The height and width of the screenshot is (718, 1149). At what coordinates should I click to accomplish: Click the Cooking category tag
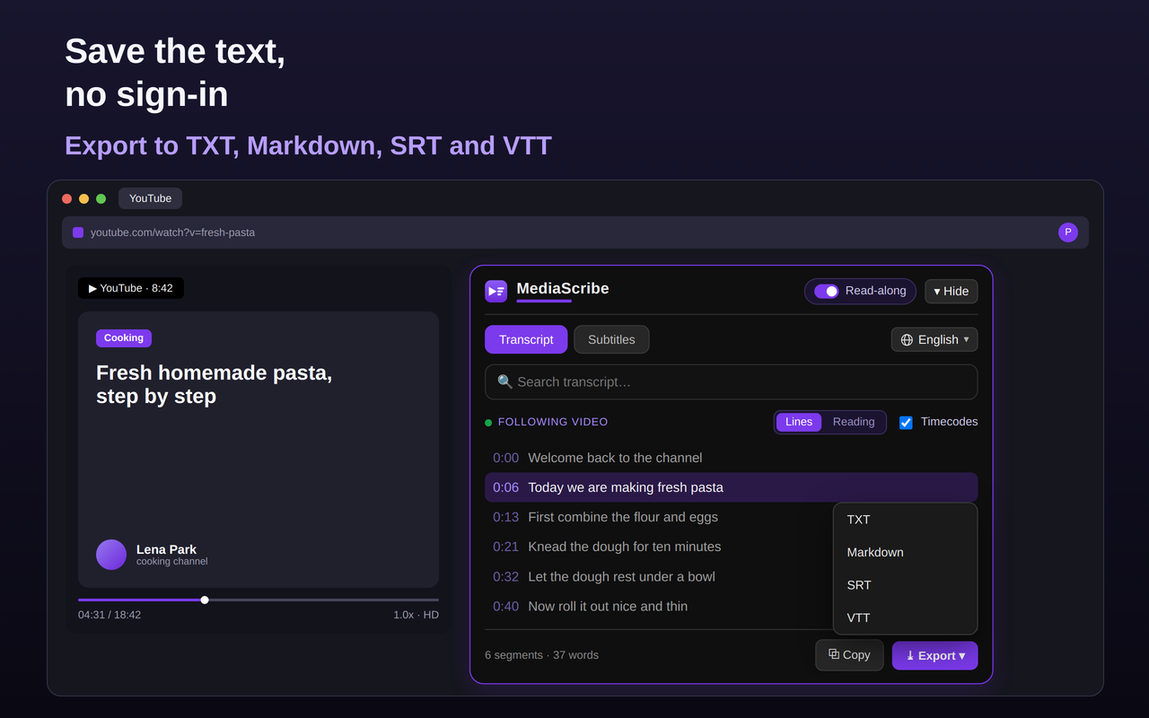click(124, 338)
